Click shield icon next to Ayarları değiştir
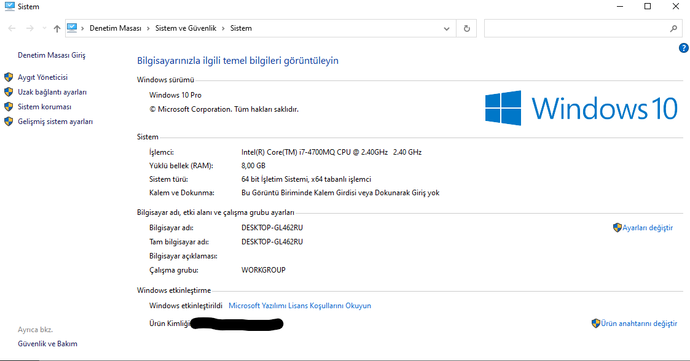Viewport: 690px width, 361px height. tap(617, 227)
